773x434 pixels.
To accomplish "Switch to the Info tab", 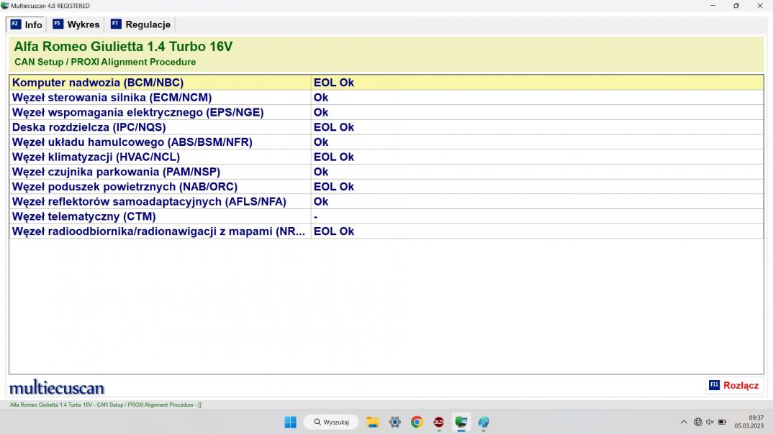I will coord(26,24).
